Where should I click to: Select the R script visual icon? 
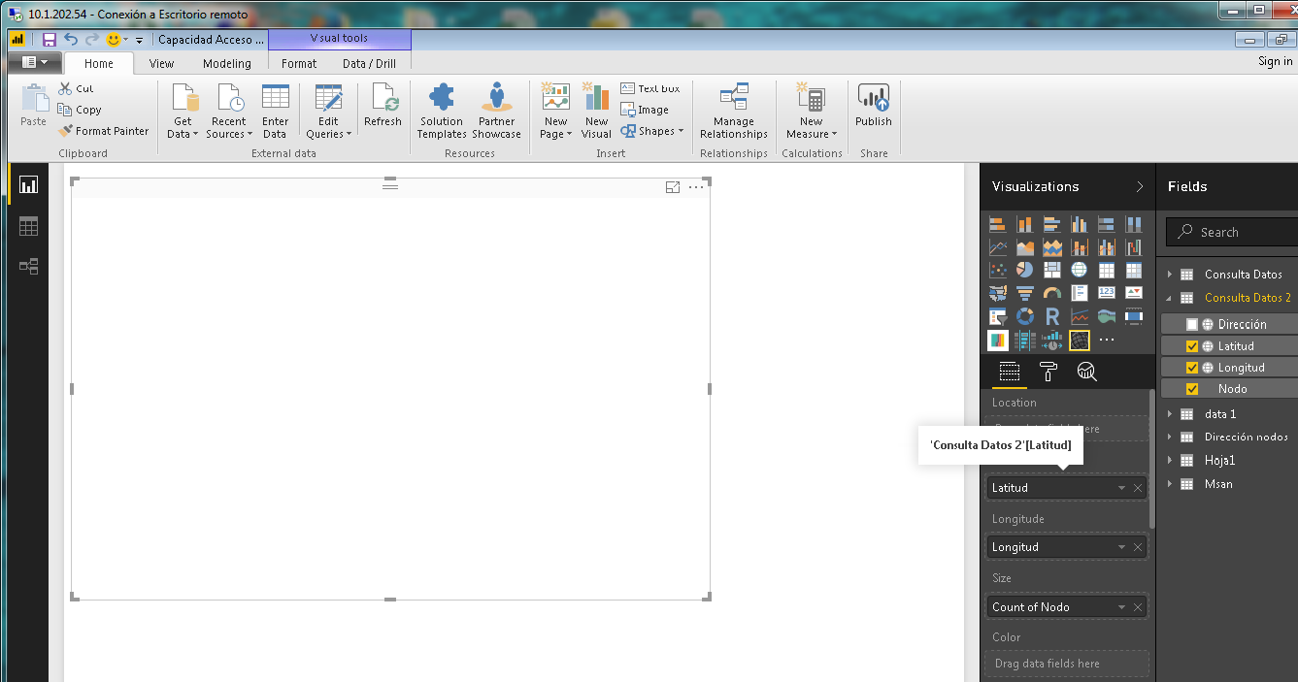click(x=1052, y=316)
